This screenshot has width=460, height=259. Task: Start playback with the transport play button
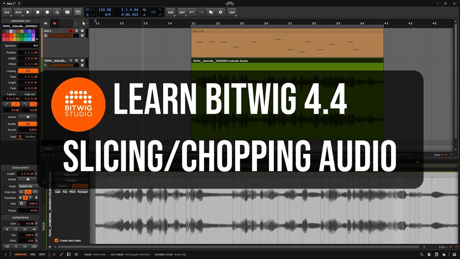tap(28, 12)
